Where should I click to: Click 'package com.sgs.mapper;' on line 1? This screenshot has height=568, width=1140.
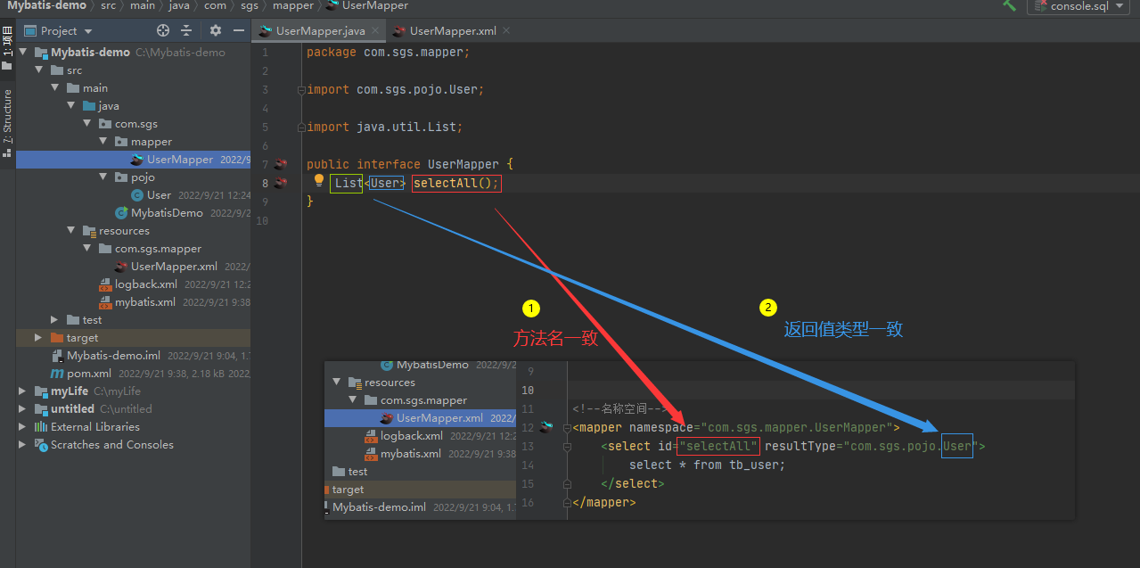pyautogui.click(x=388, y=52)
